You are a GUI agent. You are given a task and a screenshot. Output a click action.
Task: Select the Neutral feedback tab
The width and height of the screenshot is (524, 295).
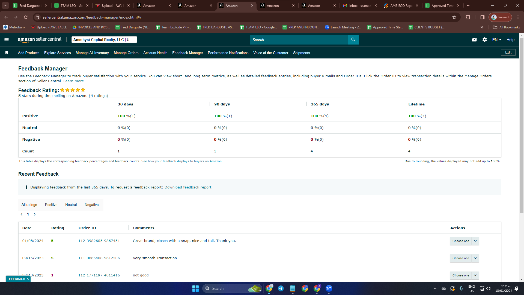tap(71, 205)
